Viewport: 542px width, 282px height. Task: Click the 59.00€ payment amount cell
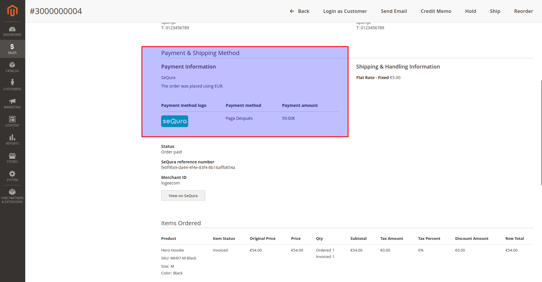[x=289, y=118]
